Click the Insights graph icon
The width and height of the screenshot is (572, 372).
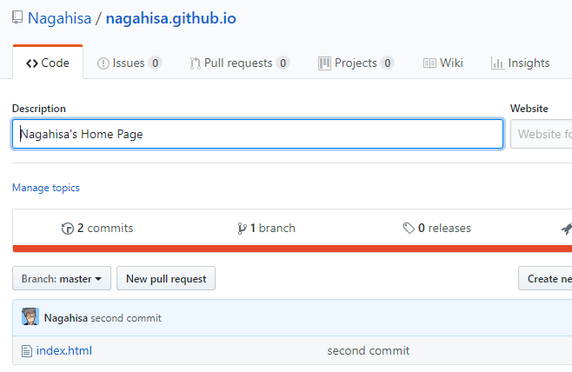click(x=497, y=63)
